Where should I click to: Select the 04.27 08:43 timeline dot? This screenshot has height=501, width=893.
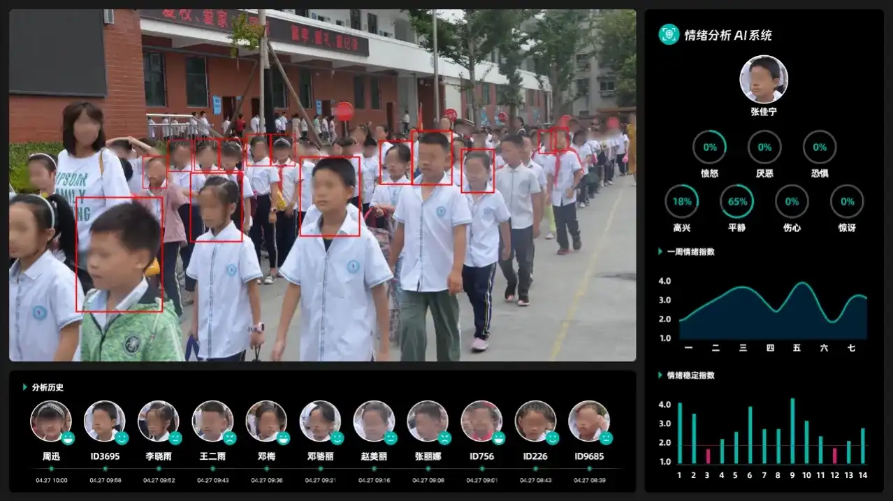[535, 469]
